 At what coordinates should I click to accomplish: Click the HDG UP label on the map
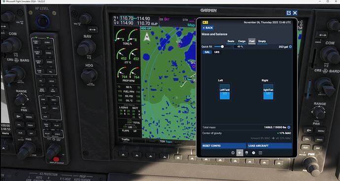pos(146,28)
